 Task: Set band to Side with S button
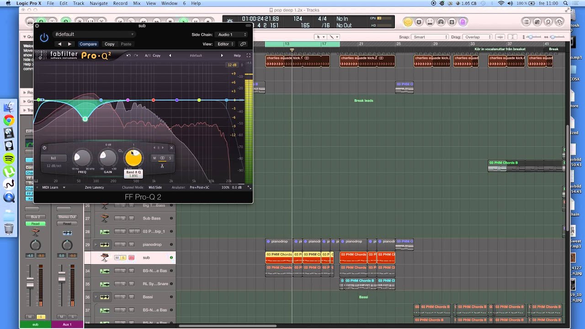click(x=170, y=158)
